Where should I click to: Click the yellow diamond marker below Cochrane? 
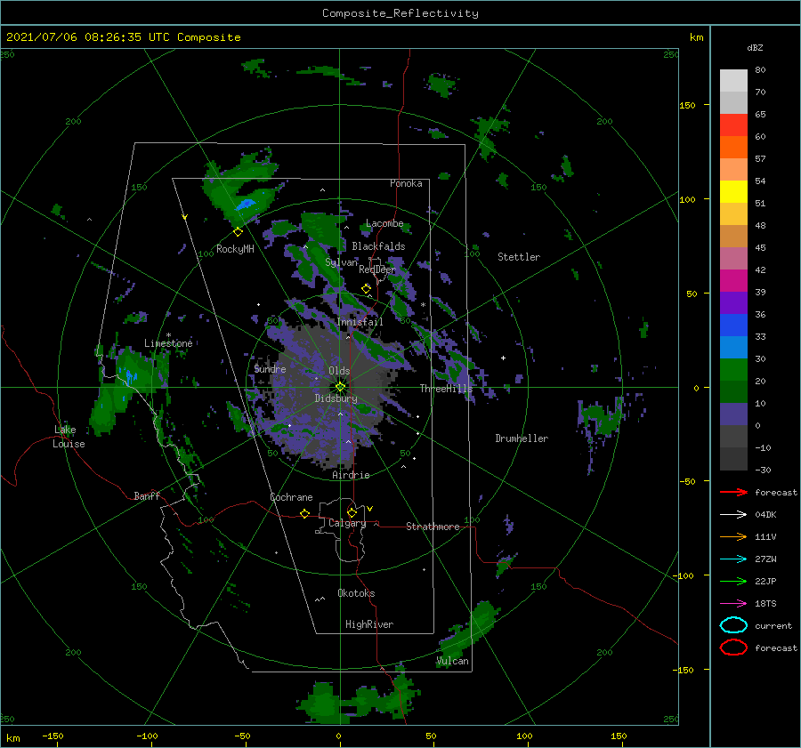pyautogui.click(x=305, y=514)
